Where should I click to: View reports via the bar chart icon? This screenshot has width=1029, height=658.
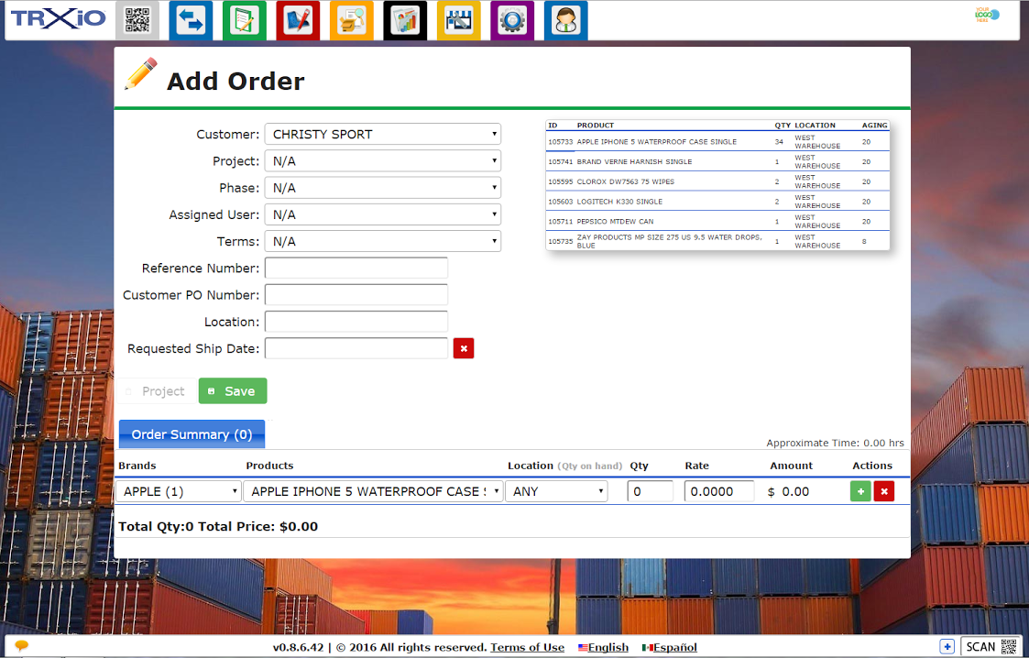point(404,19)
